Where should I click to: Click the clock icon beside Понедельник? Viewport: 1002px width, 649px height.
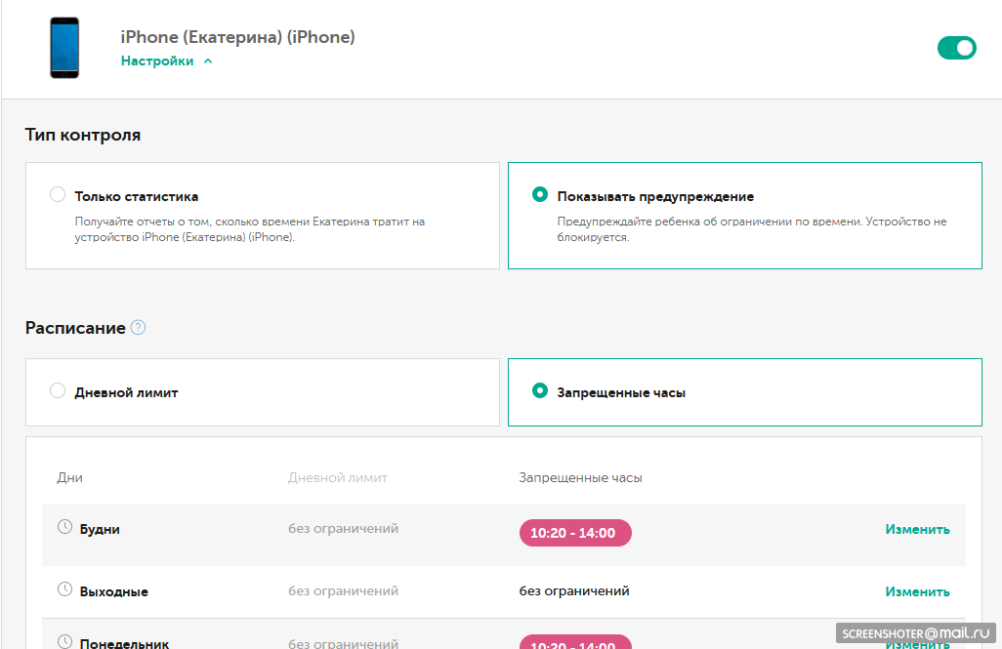[65, 641]
